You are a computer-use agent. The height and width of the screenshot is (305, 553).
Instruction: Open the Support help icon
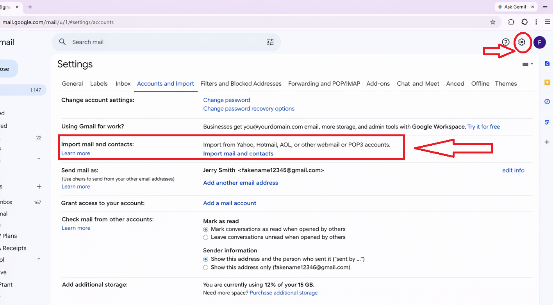pyautogui.click(x=506, y=42)
